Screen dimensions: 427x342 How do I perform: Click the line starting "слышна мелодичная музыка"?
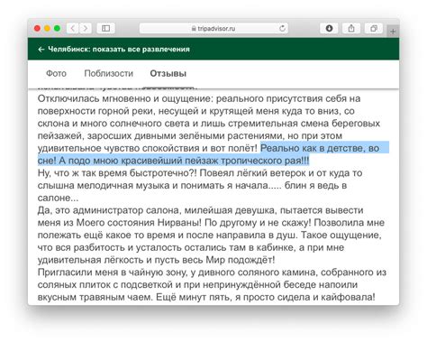(192, 186)
